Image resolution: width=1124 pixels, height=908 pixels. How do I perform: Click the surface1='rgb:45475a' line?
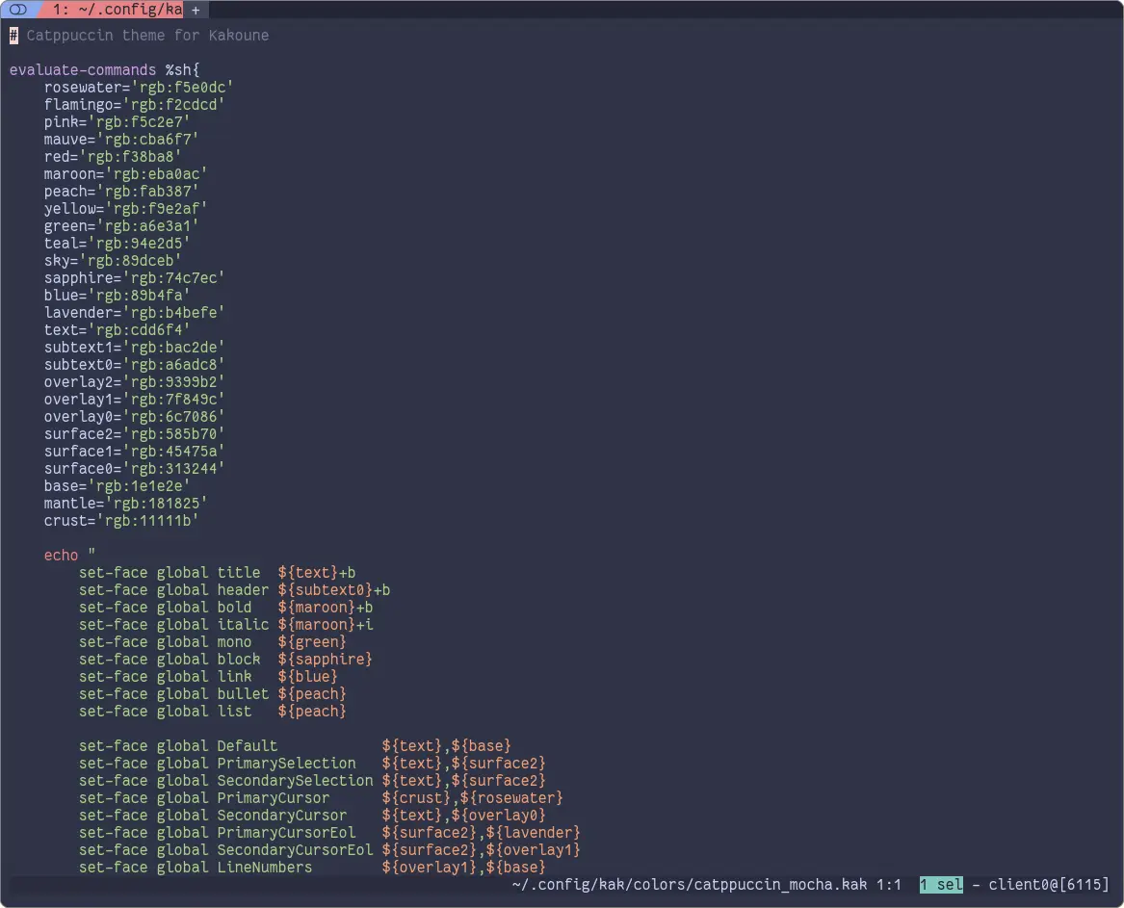134,451
